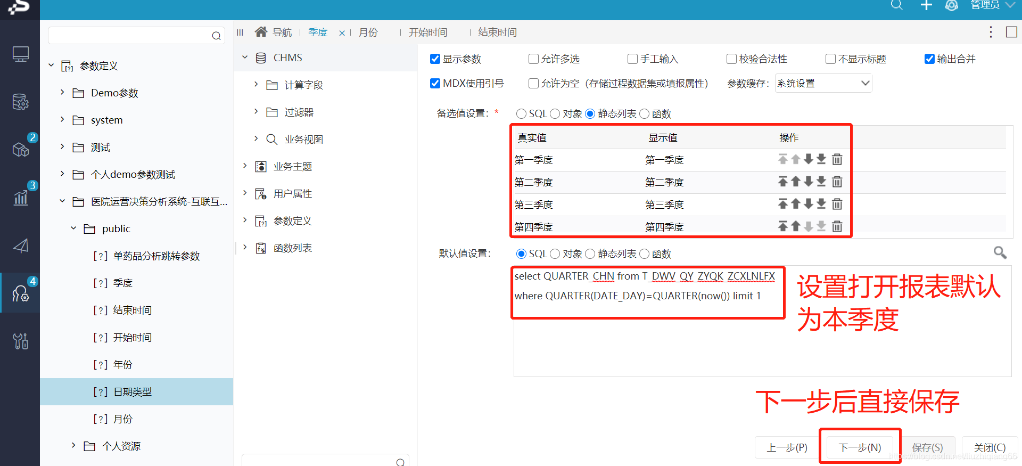Open the display monitor sidebar icon

pos(20,54)
